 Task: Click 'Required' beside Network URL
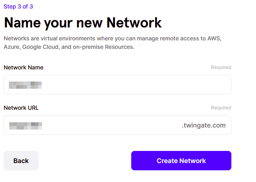point(221,108)
